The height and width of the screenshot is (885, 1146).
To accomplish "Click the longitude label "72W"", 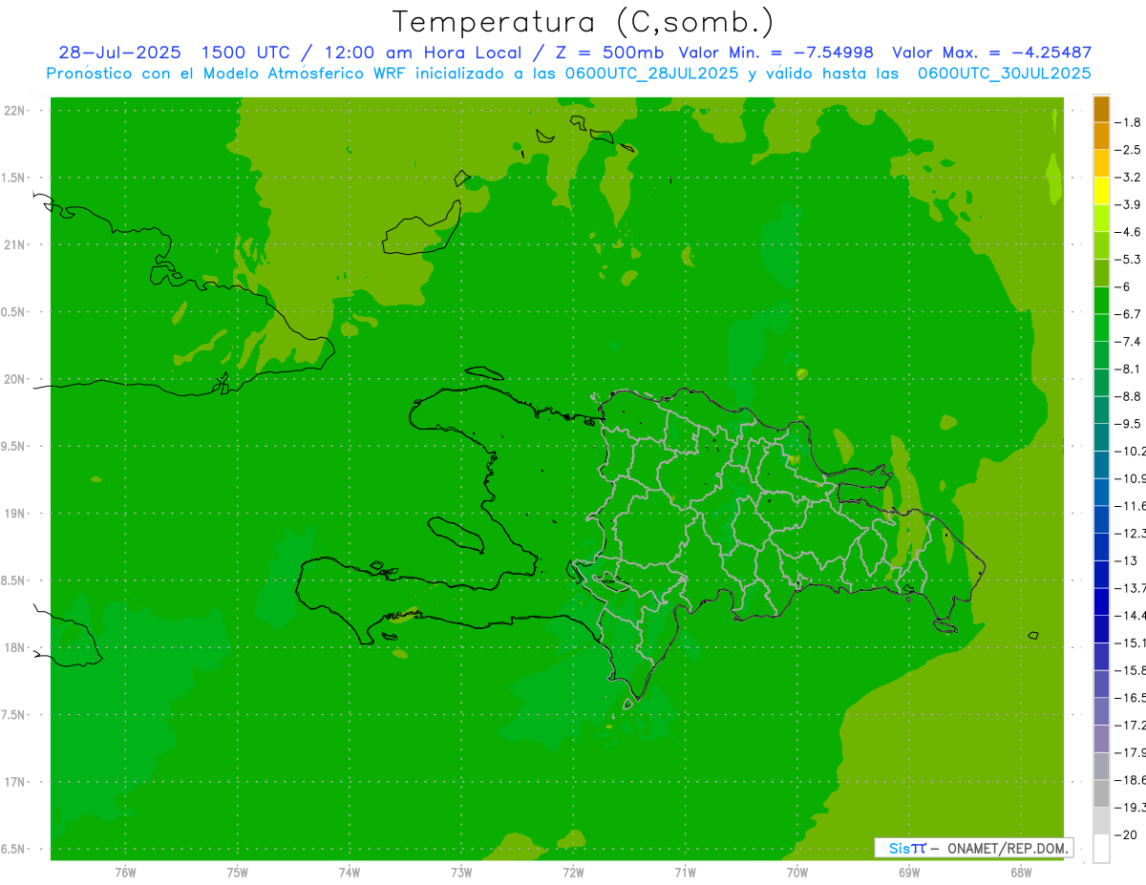I will coord(573,873).
